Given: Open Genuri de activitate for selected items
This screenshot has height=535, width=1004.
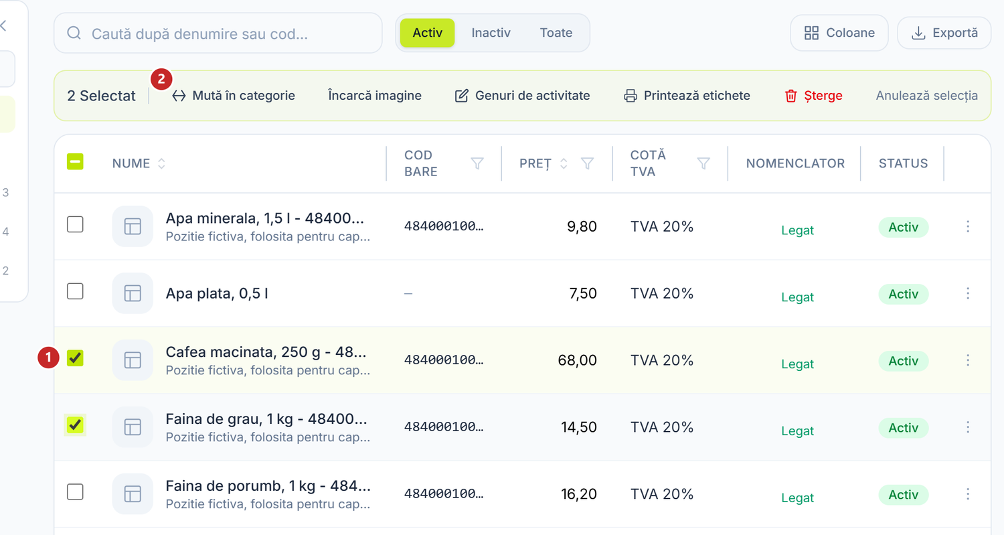Looking at the screenshot, I should 522,96.
